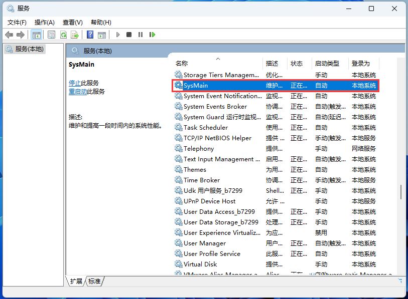Screen dimensions: 408x299
Task: Refresh the services list
Action: [63, 35]
